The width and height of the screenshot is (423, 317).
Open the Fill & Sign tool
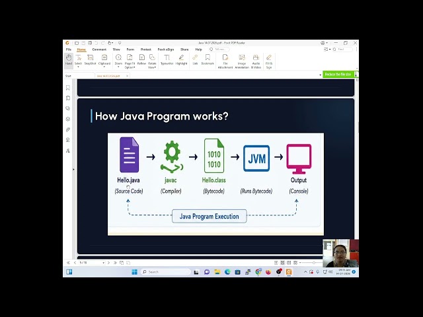[269, 61]
